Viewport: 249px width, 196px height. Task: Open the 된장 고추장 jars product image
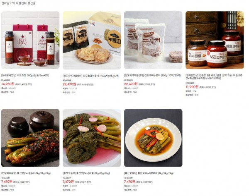215,40
